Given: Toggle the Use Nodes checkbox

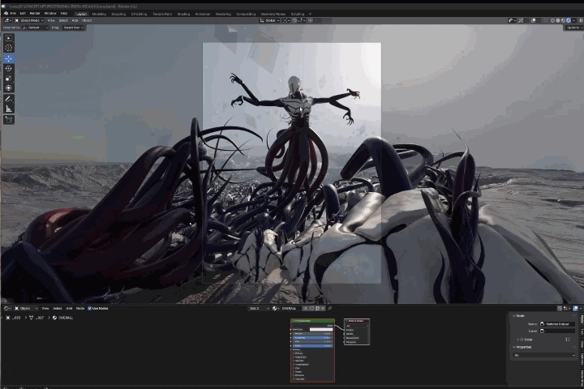Looking at the screenshot, I should click(x=89, y=308).
